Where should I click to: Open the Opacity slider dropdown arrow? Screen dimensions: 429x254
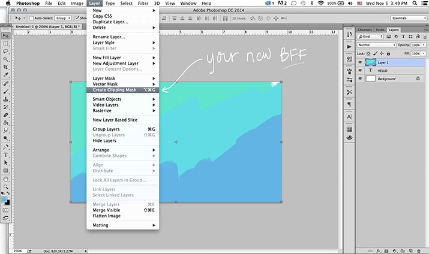tap(424, 45)
